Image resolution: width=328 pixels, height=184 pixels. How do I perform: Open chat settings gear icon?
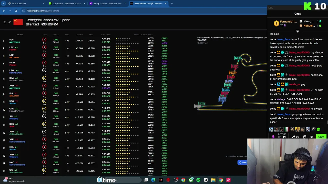[x=311, y=137]
